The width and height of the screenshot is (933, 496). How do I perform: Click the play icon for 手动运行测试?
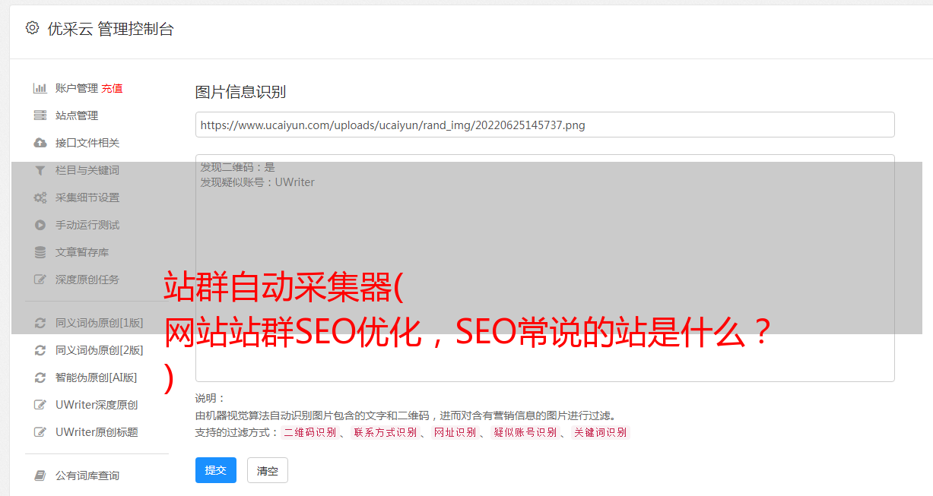(x=40, y=225)
